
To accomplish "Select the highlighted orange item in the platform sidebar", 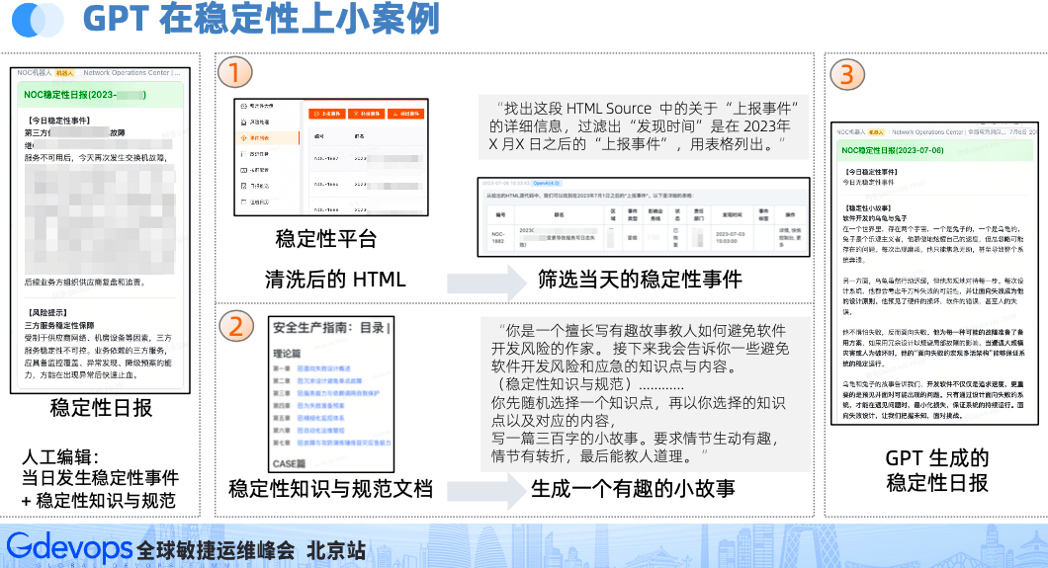I will coord(269,138).
